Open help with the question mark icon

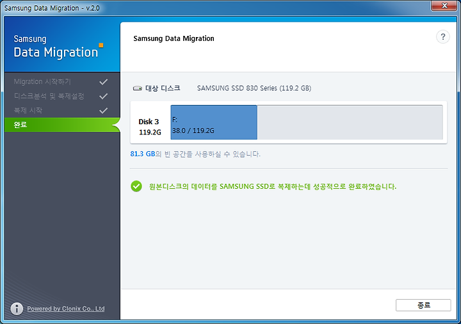443,37
